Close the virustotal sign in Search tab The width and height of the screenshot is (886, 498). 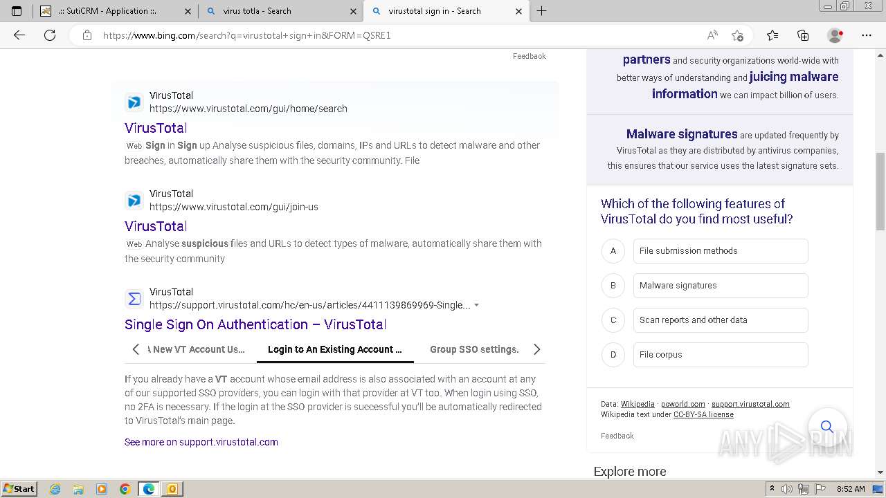click(519, 11)
